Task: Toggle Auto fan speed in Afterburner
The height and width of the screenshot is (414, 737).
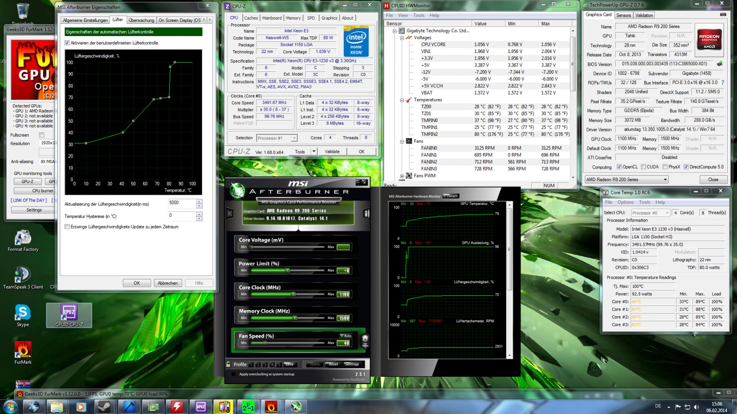Action: (x=345, y=336)
